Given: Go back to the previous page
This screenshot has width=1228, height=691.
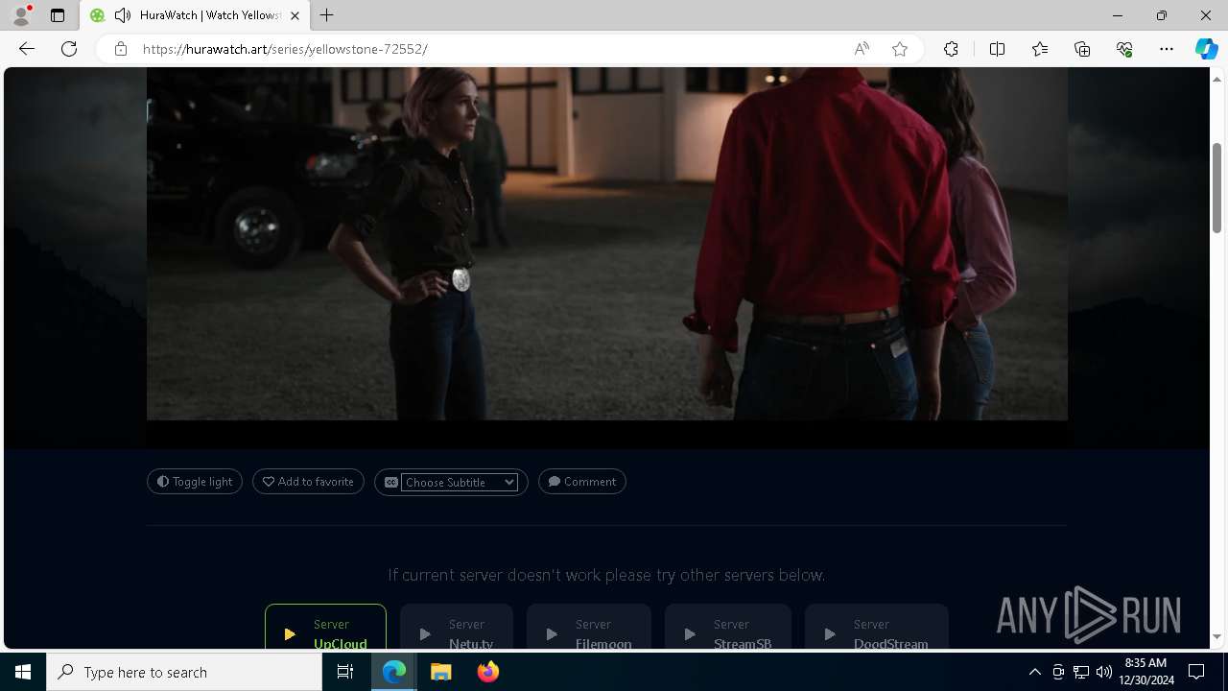Looking at the screenshot, I should tap(27, 49).
